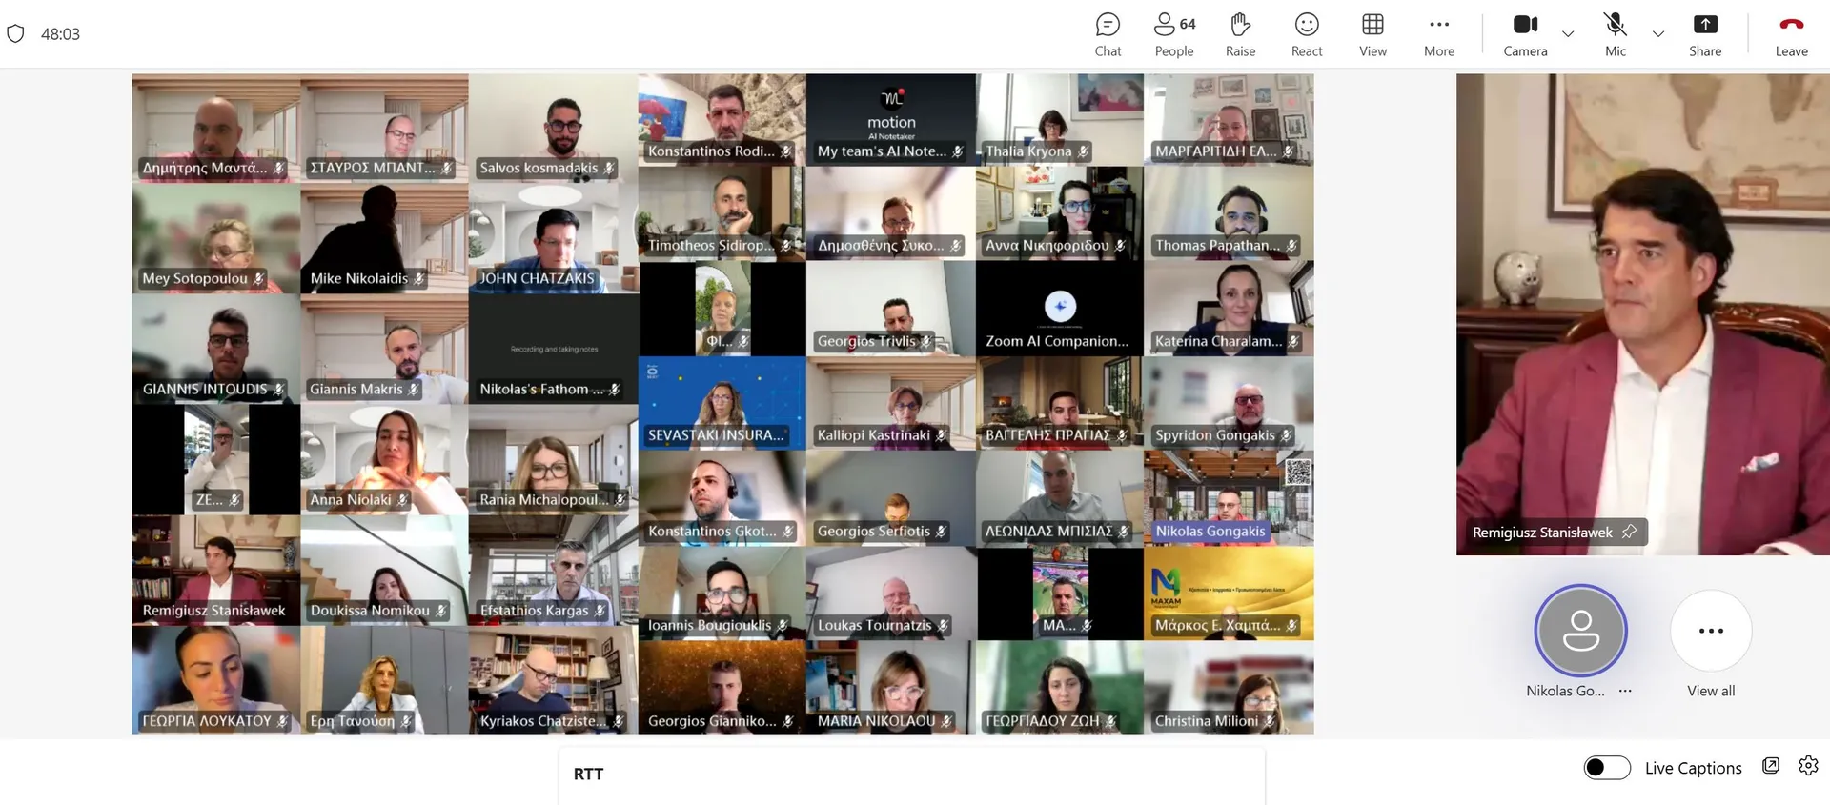
Task: Unmute the Mic
Action: tap(1616, 35)
